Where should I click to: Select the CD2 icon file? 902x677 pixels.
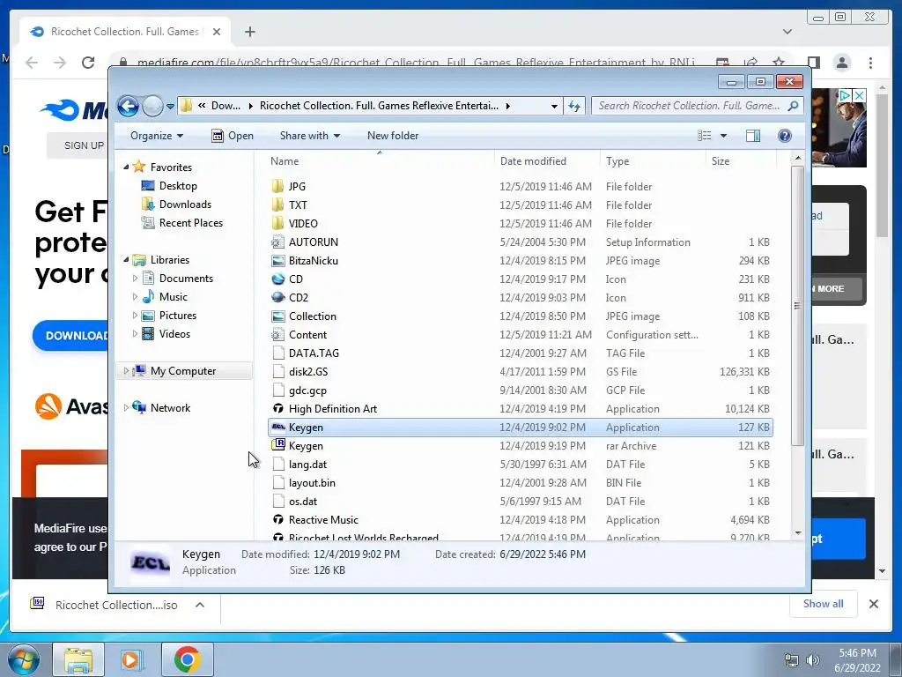click(x=277, y=298)
